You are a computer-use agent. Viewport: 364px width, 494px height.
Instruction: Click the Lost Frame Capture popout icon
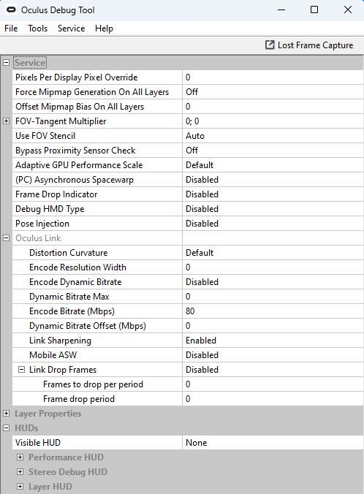[x=270, y=45]
